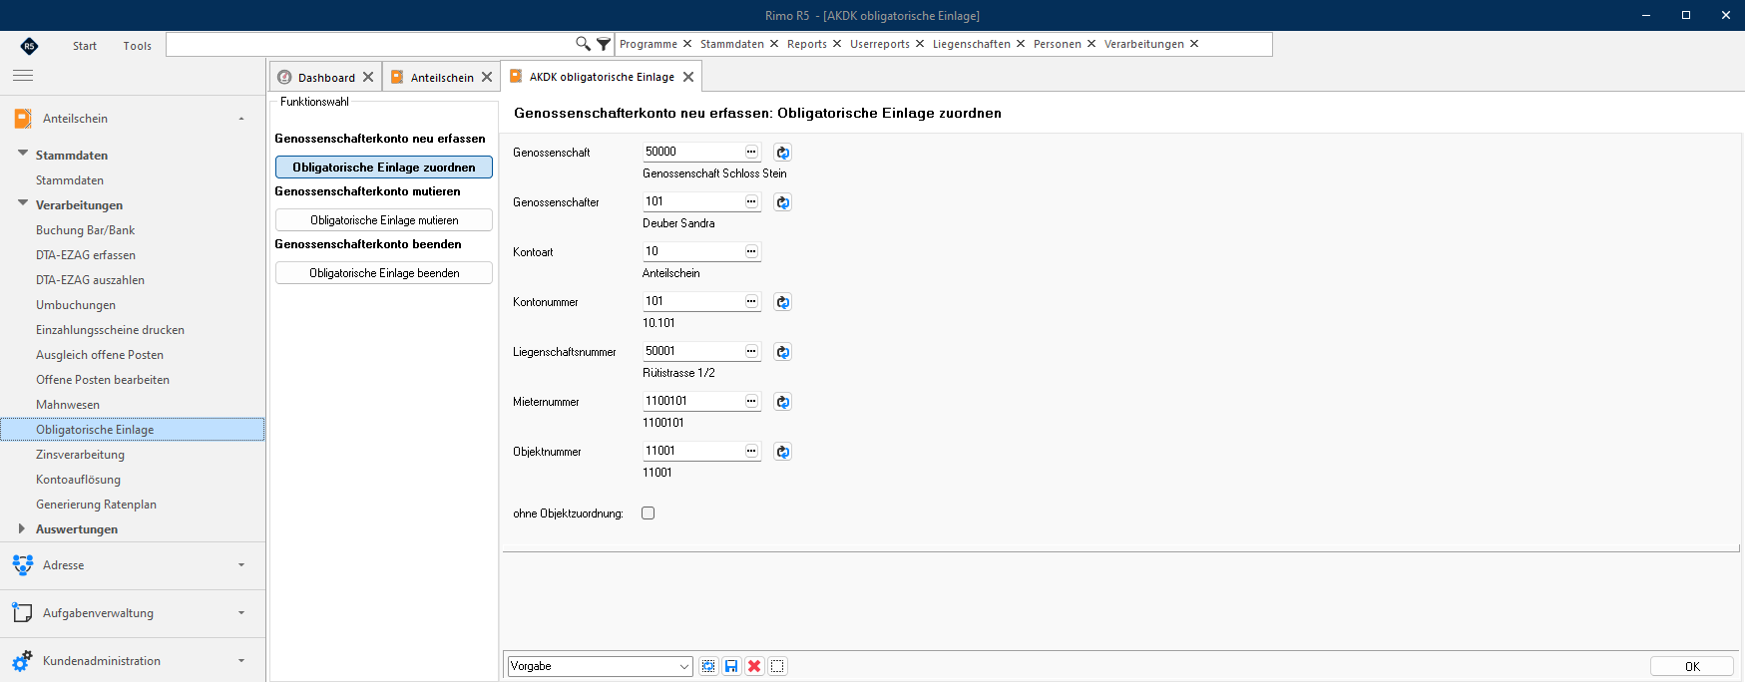Click refresh icon next to Genossenschafter field
1745x682 pixels.
(783, 202)
